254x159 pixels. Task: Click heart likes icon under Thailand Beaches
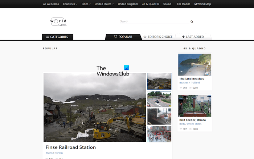(x=181, y=88)
